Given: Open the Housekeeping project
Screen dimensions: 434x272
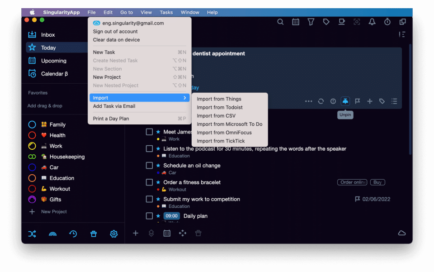Looking at the screenshot, I should 67,157.
